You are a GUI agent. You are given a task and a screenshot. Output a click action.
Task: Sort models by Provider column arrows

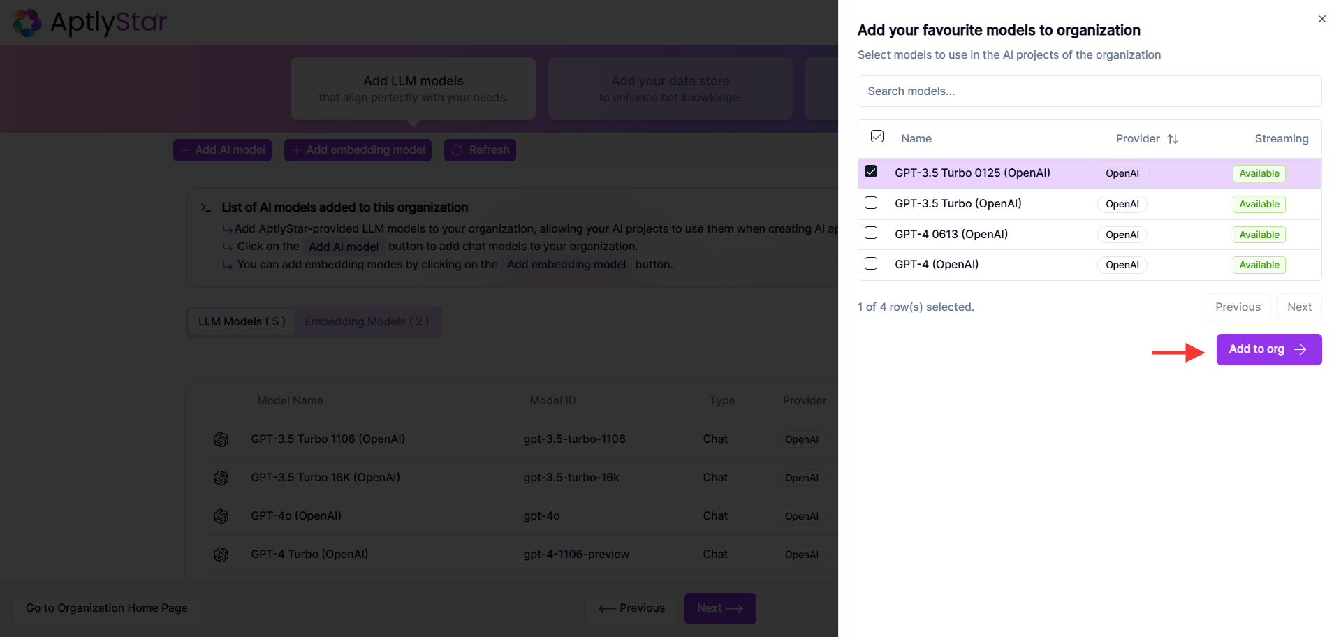(x=1173, y=139)
